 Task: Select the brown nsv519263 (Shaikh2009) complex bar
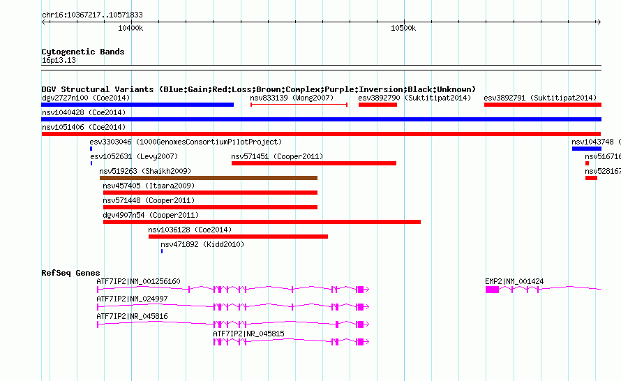(209, 178)
